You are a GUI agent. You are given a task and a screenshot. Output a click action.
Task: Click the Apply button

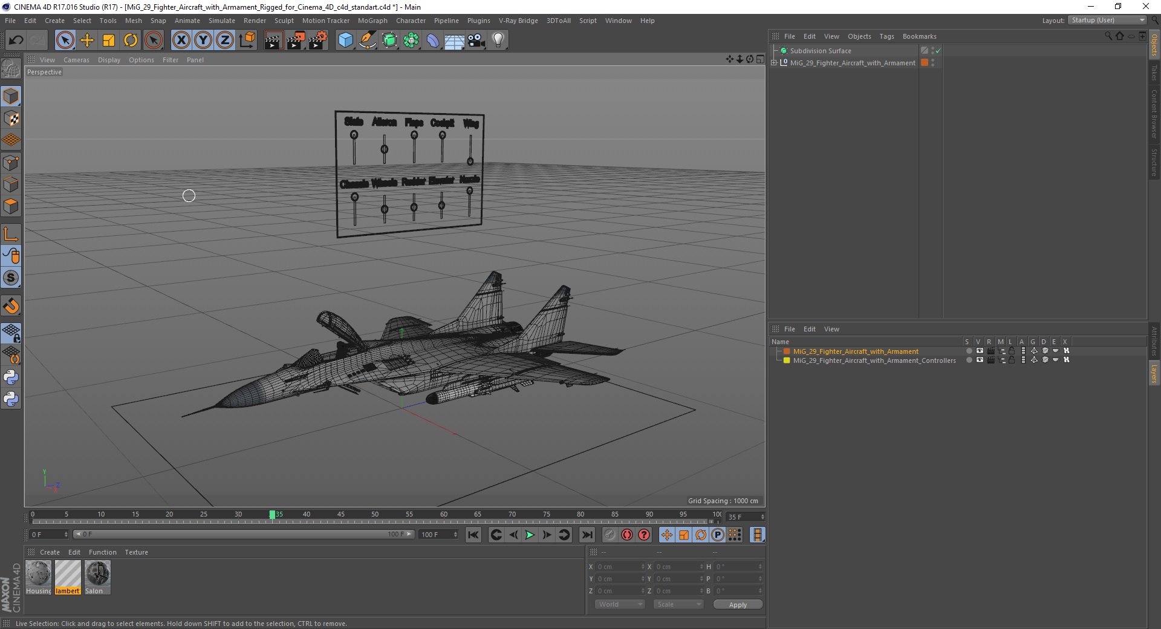(x=738, y=605)
